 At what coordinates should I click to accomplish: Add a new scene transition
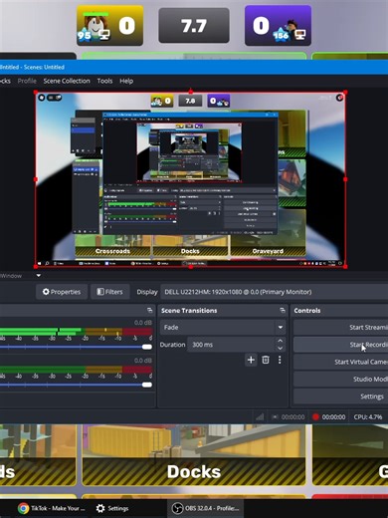[x=251, y=360]
